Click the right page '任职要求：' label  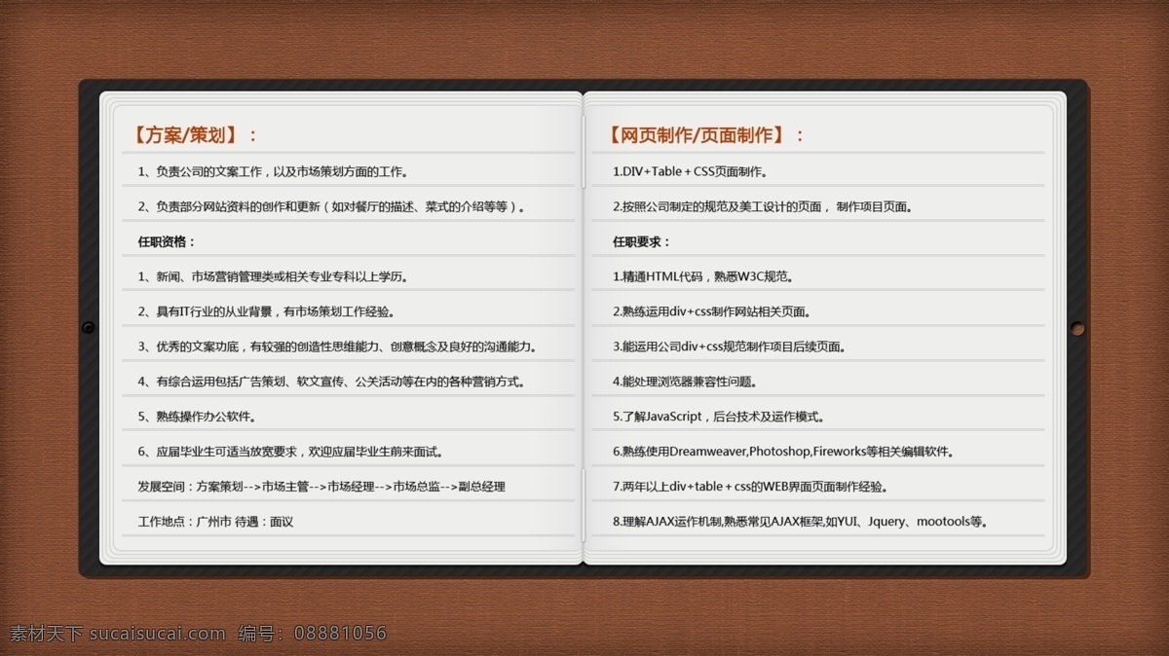coord(642,241)
